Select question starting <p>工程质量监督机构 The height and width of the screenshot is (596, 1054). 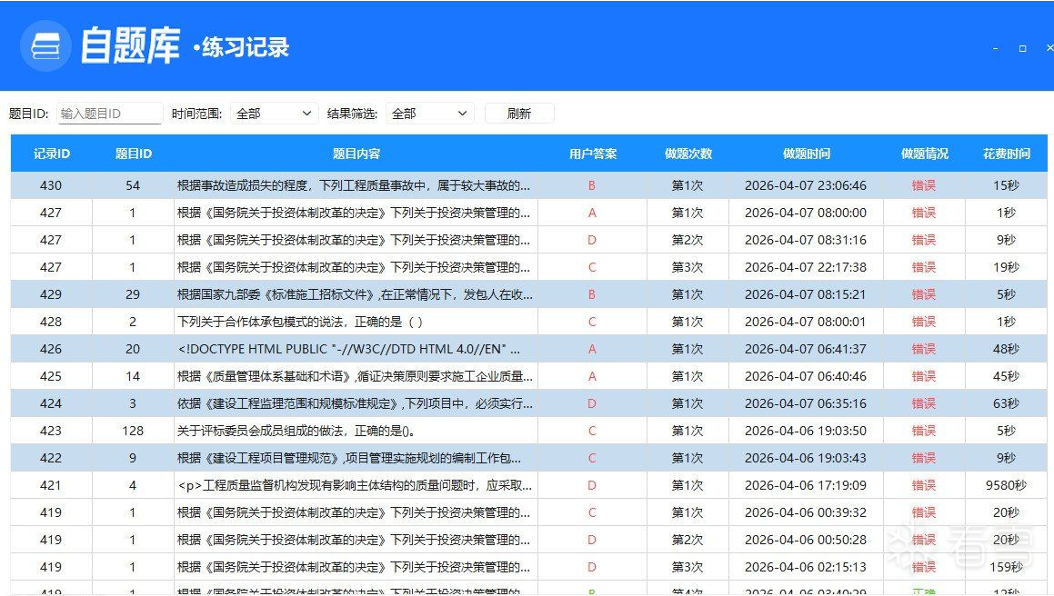[356, 485]
